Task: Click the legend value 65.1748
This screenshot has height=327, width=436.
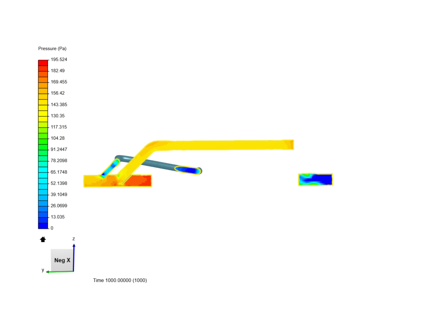Action: [x=59, y=172]
